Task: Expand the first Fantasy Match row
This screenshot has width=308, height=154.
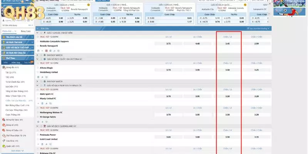Action: tap(37, 55)
